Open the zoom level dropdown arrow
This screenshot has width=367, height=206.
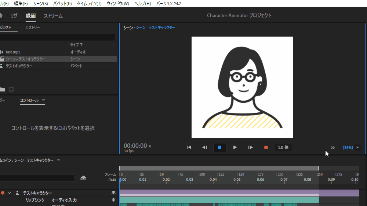point(357,147)
